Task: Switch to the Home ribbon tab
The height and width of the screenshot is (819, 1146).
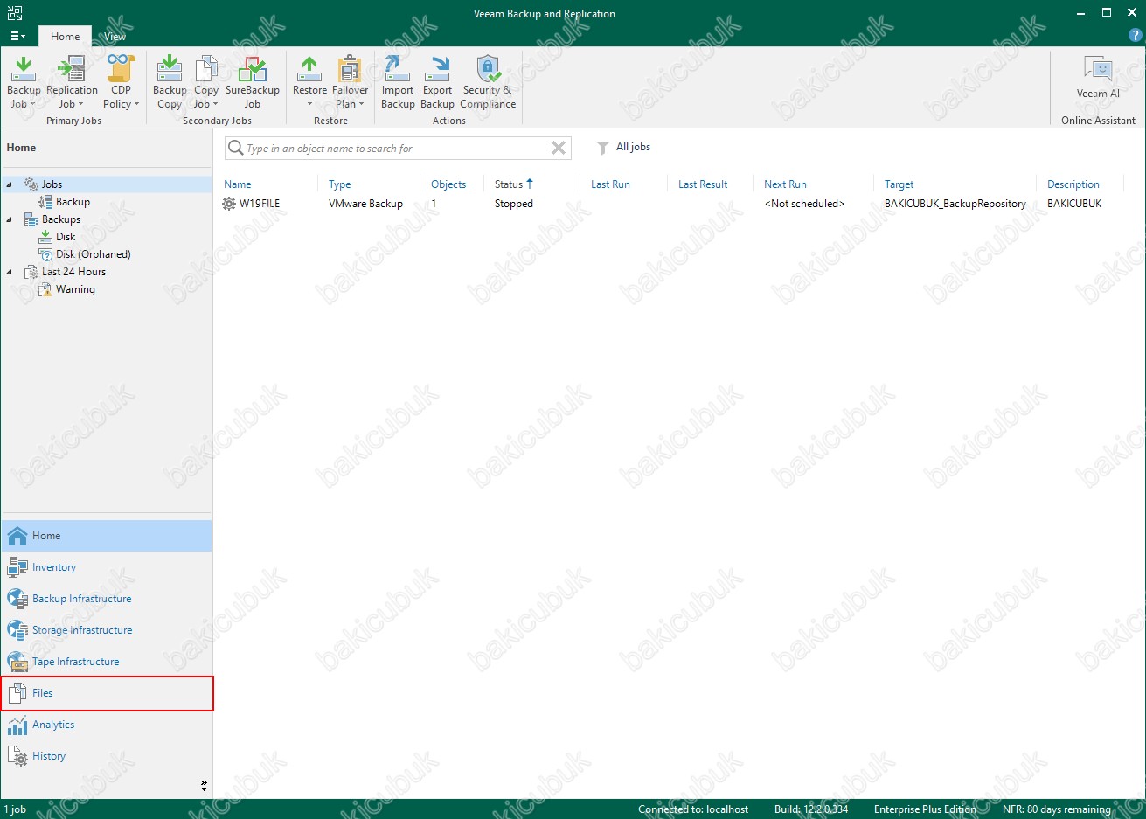Action: (65, 37)
